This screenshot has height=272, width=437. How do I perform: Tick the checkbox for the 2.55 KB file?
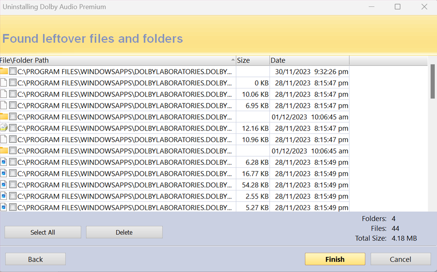click(x=12, y=196)
